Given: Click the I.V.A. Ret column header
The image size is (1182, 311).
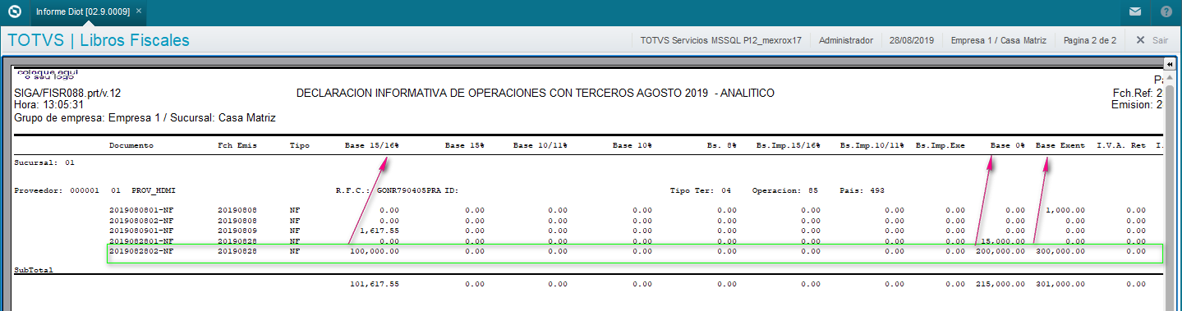Looking at the screenshot, I should (x=1121, y=145).
